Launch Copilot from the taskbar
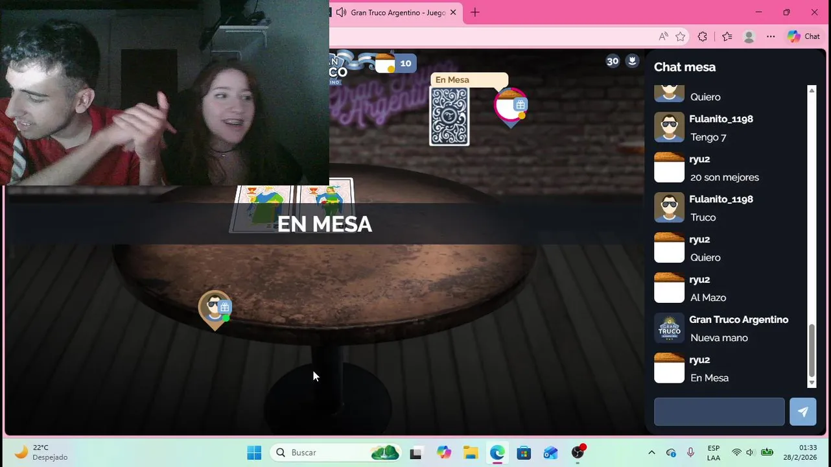This screenshot has height=467, width=831. point(443,453)
